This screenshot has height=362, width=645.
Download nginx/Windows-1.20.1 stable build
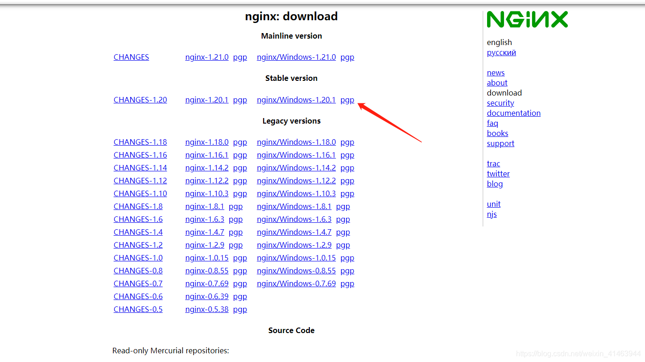click(296, 100)
